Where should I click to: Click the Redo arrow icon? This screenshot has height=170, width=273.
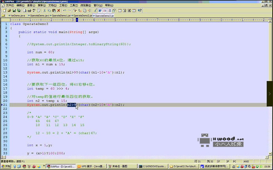[x=69, y=10]
